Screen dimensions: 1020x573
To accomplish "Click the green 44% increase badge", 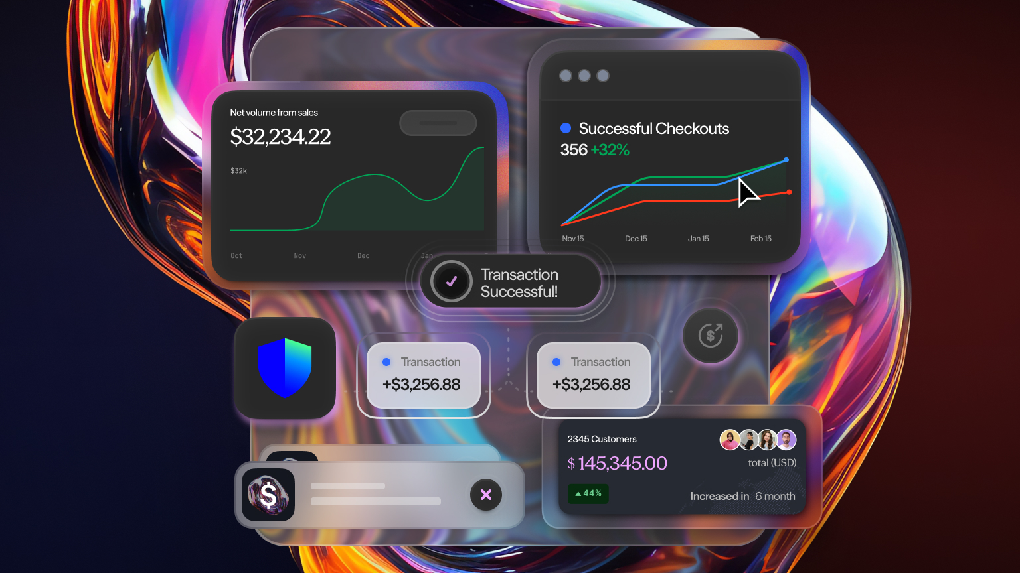I will (x=588, y=493).
